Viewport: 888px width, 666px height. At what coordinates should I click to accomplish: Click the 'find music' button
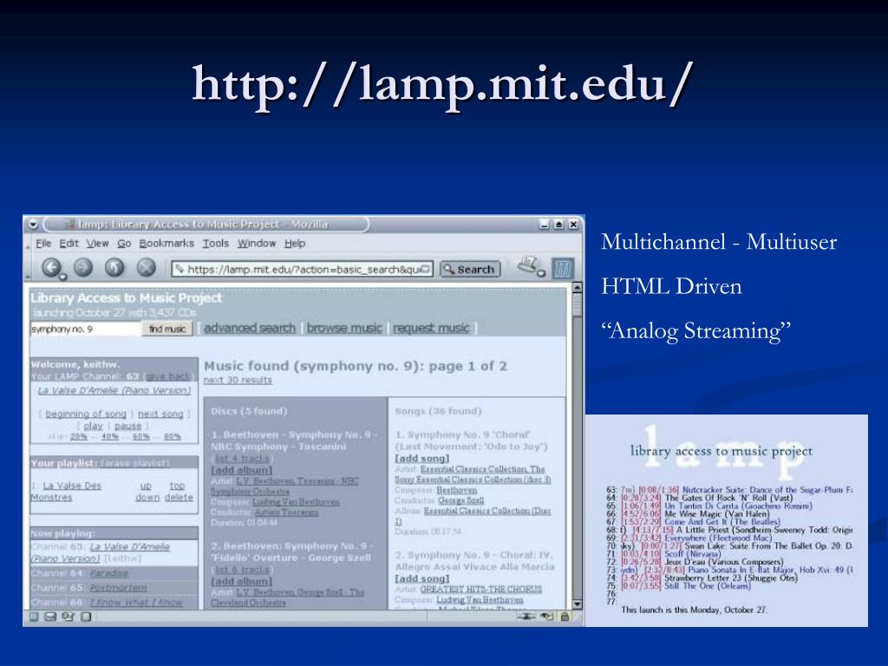point(167,329)
